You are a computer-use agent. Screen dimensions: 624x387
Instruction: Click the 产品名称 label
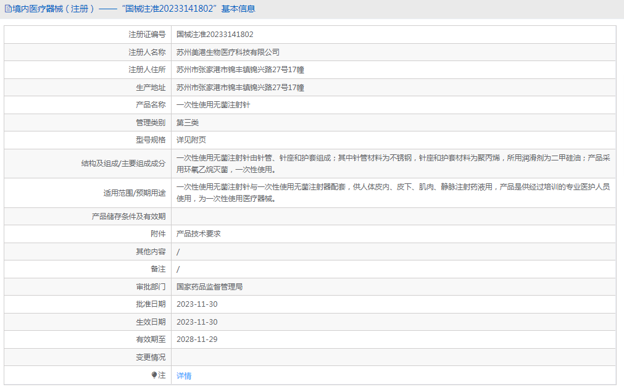[x=151, y=105]
